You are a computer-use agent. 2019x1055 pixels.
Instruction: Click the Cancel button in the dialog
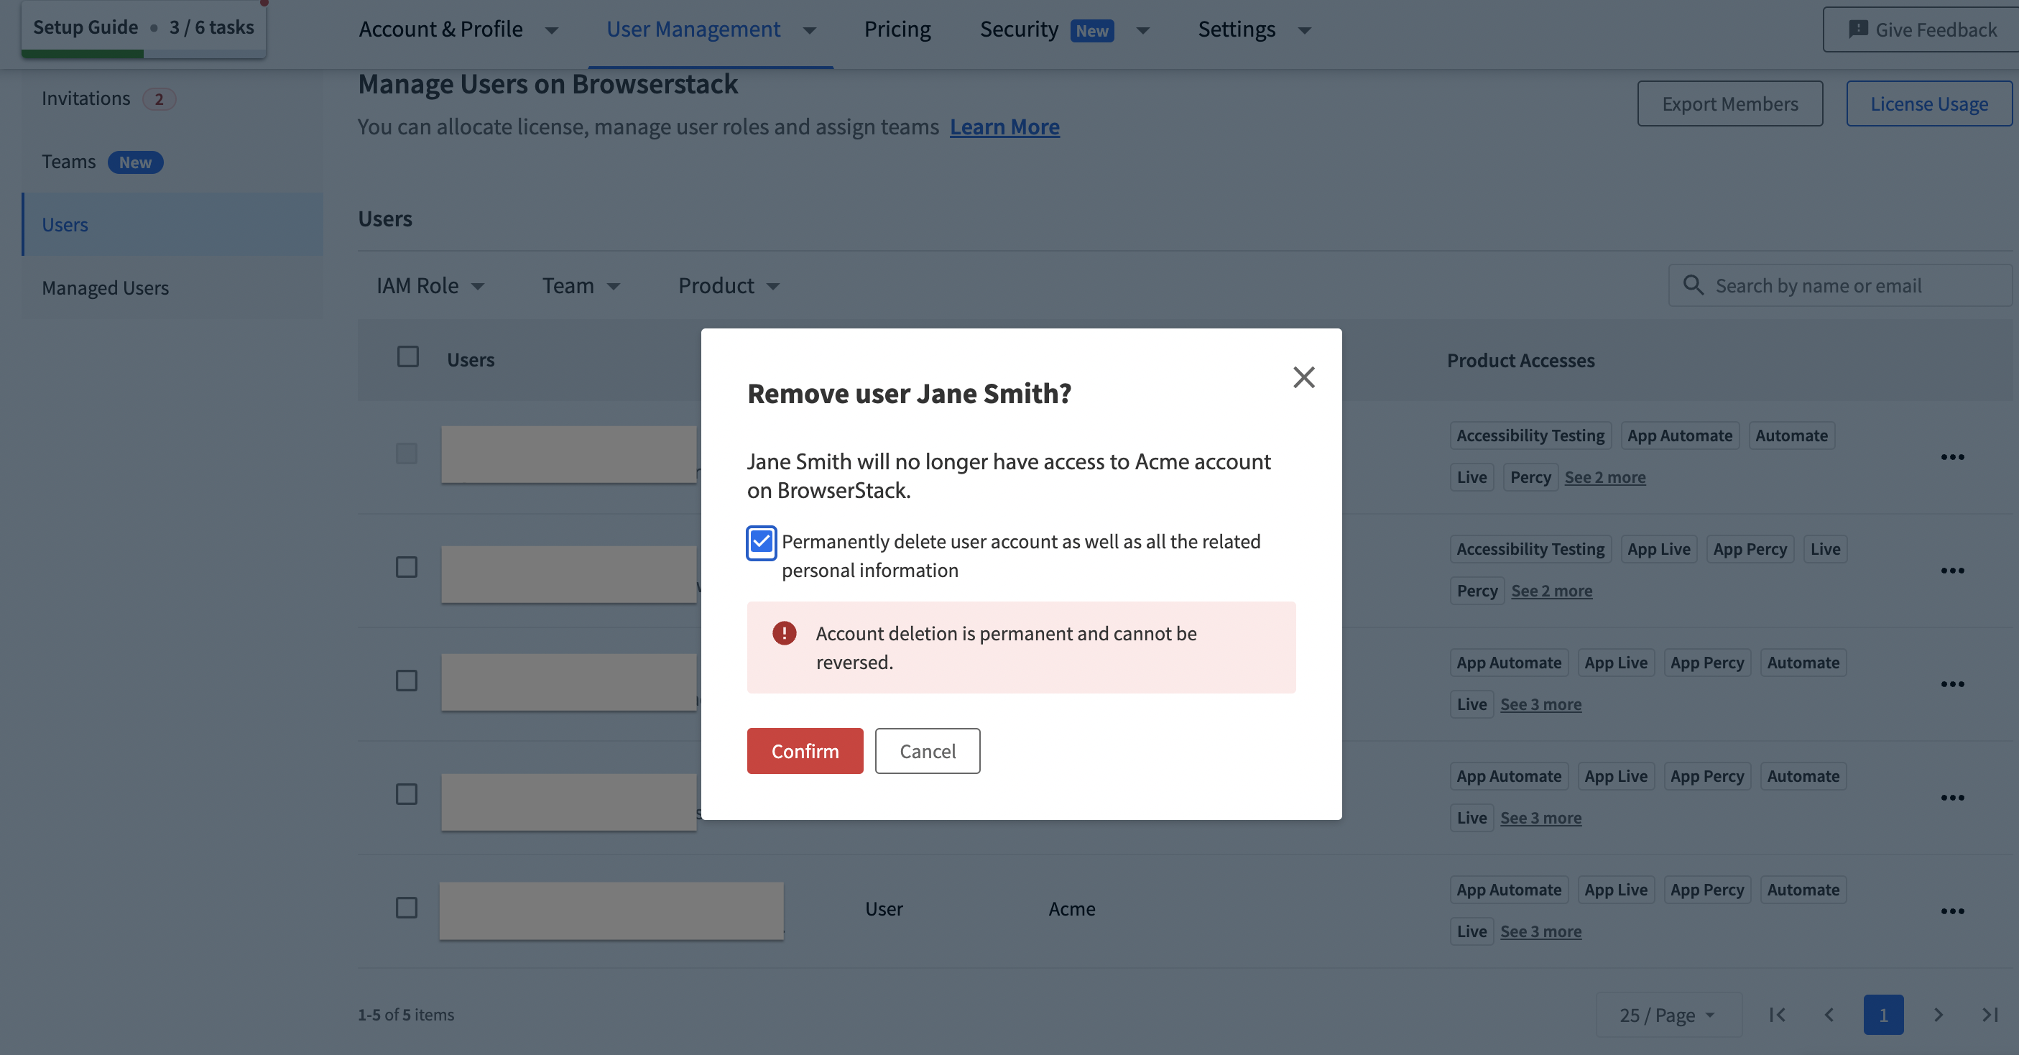click(x=927, y=751)
